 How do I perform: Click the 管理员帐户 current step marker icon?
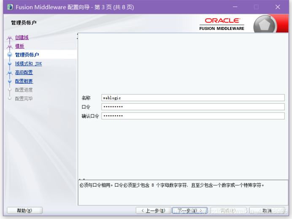click(x=10, y=54)
